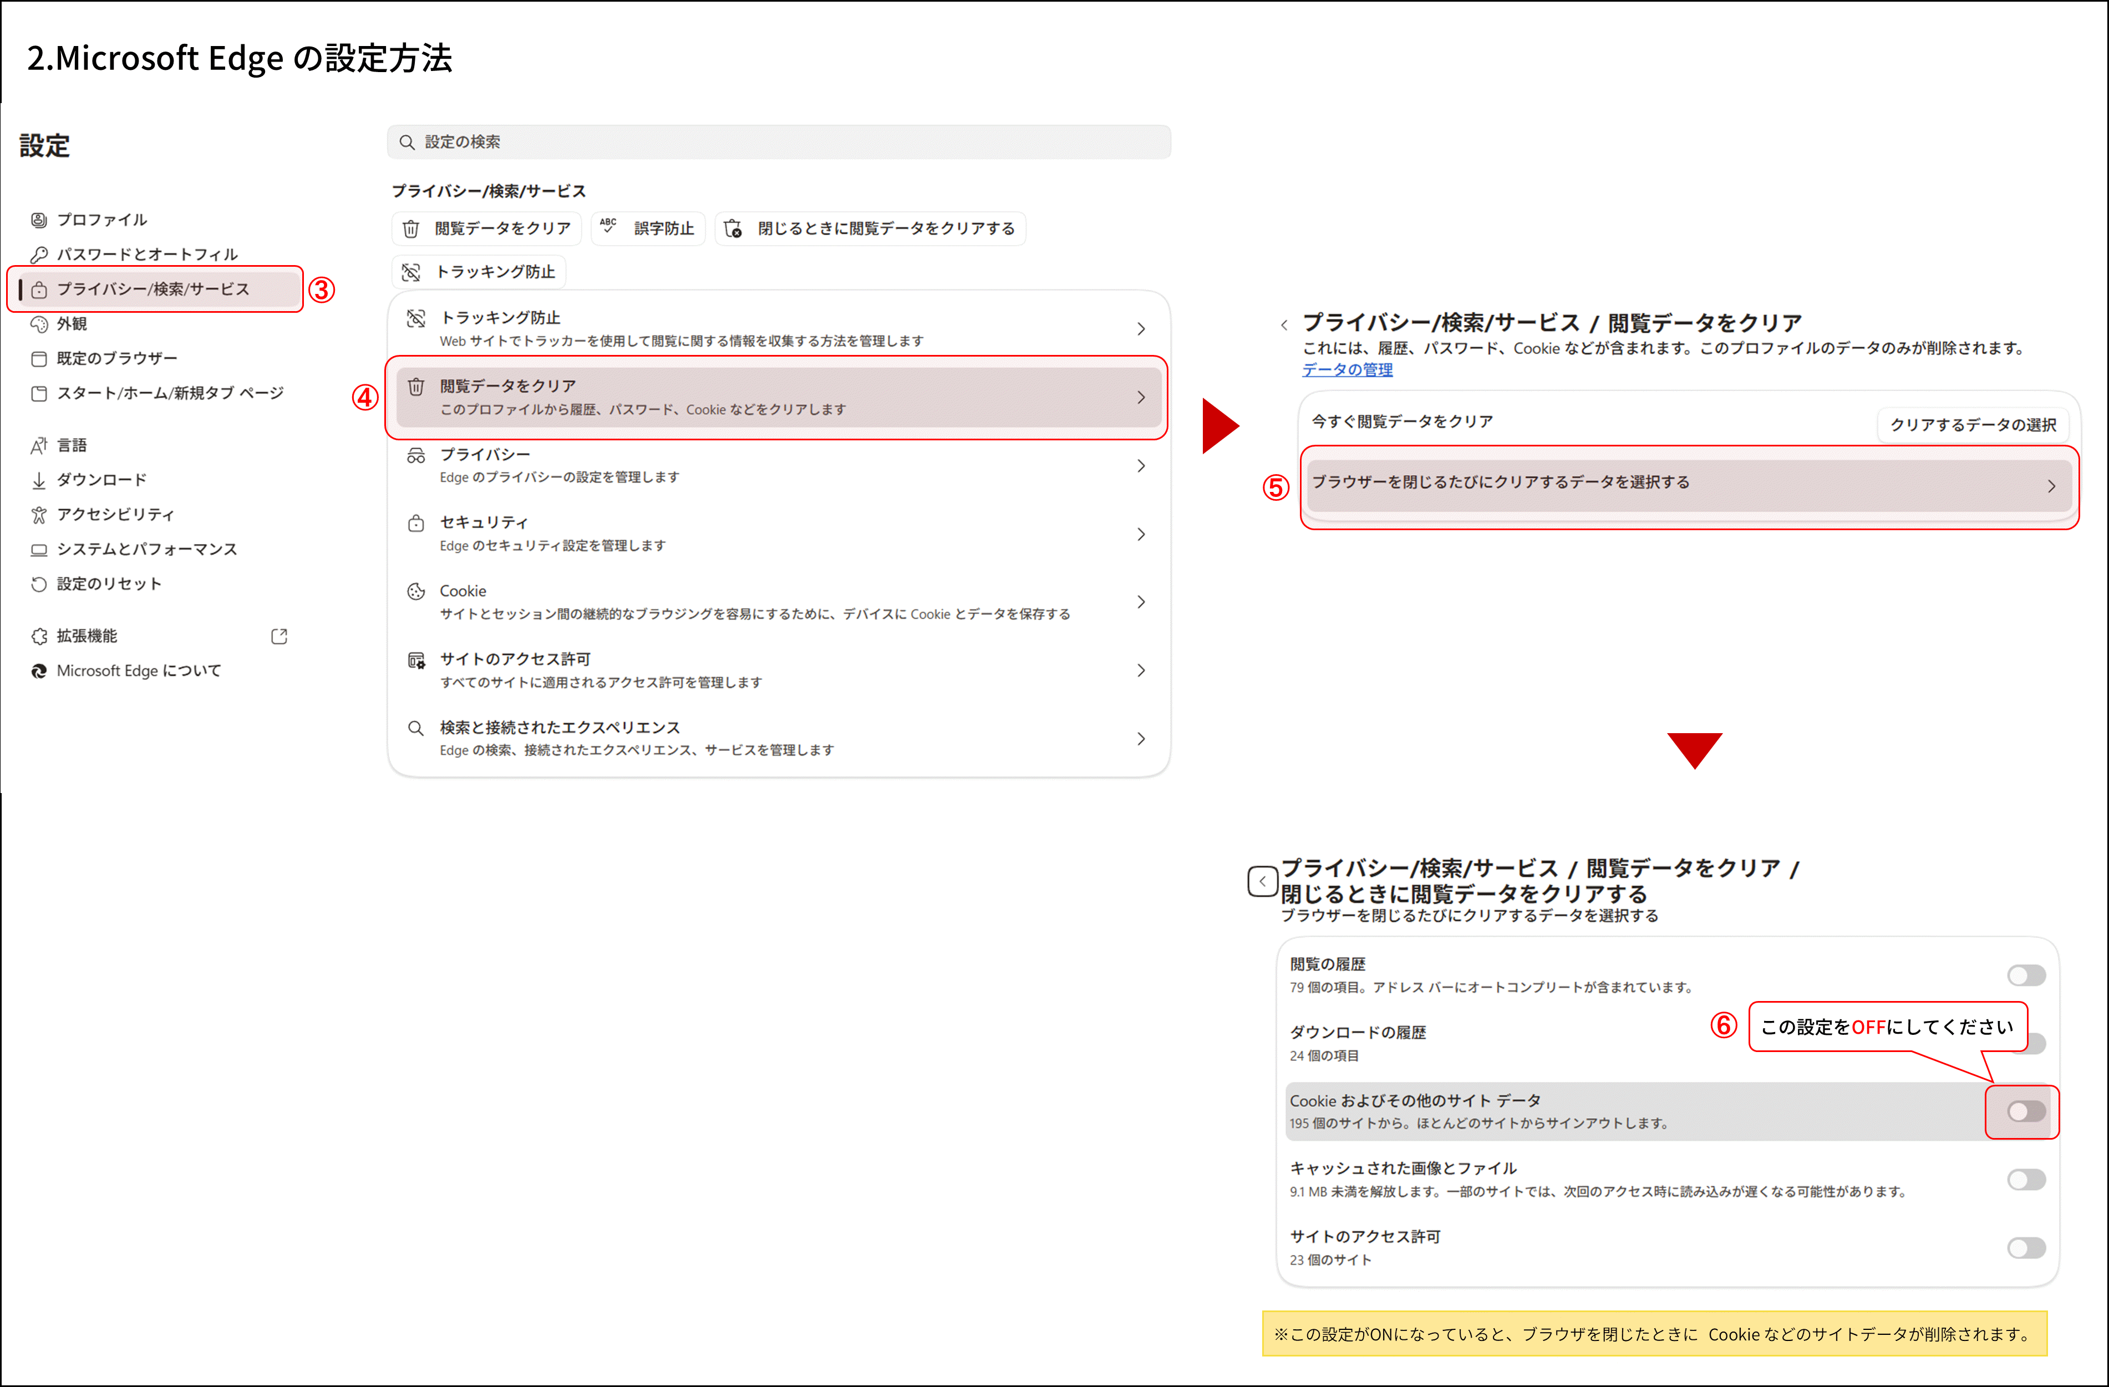
Task: Click the magnifier icon in 設定の検索 box
Action: (x=406, y=143)
